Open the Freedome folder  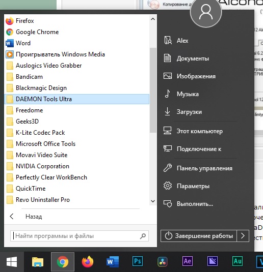pyautogui.click(x=76, y=110)
